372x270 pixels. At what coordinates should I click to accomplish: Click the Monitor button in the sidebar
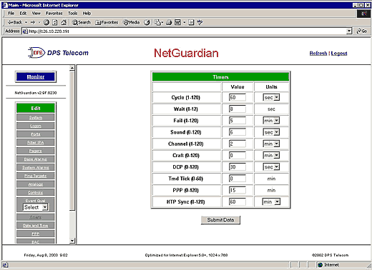tap(36, 76)
